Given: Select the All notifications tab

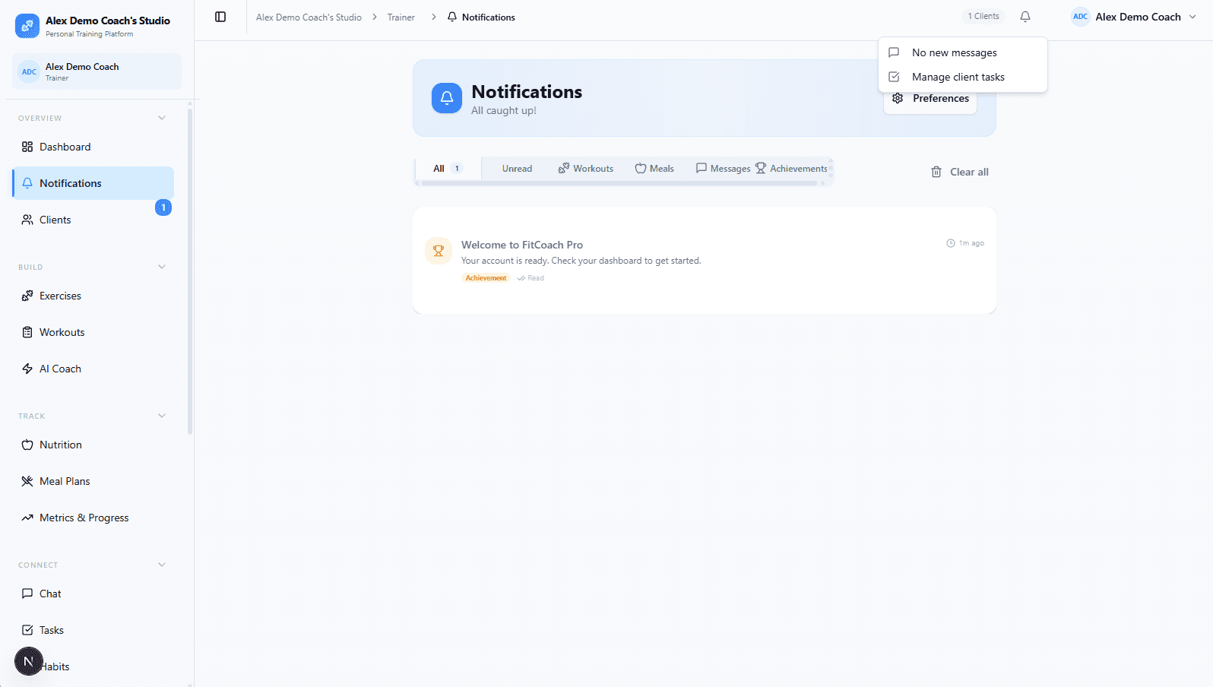Looking at the screenshot, I should click(448, 169).
